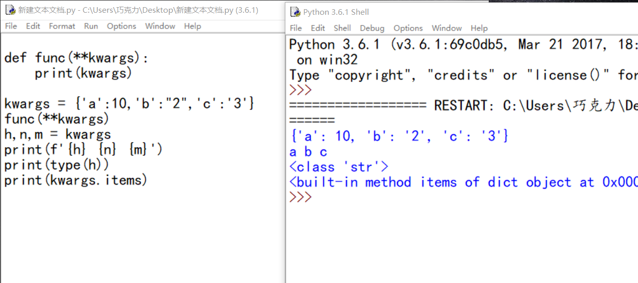Image resolution: width=638 pixels, height=283 pixels.
Task: Click the 'h,n,m = kwargs' line
Action: (x=58, y=134)
